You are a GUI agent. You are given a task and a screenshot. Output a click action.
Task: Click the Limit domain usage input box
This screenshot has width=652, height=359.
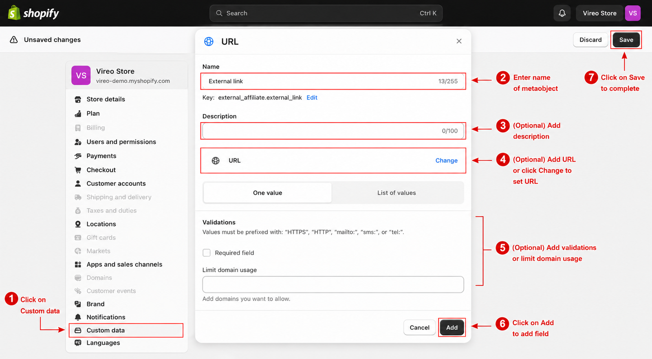pyautogui.click(x=333, y=284)
